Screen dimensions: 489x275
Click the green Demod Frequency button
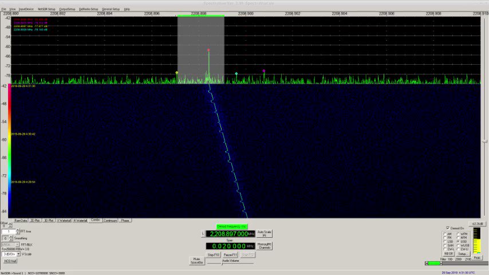[x=232, y=227]
